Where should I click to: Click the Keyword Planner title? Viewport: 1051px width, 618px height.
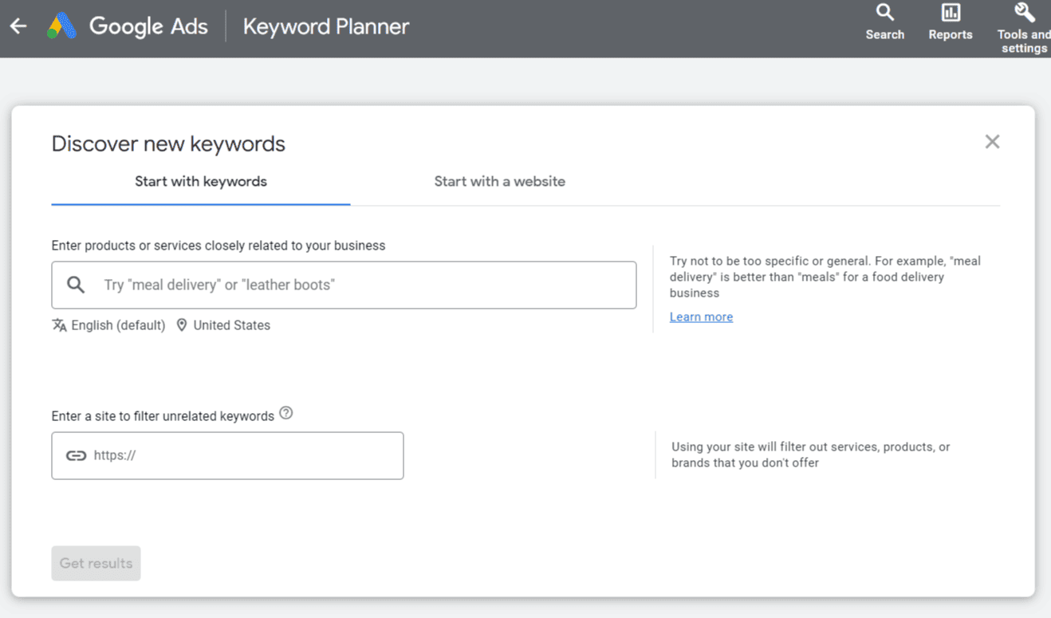point(325,26)
